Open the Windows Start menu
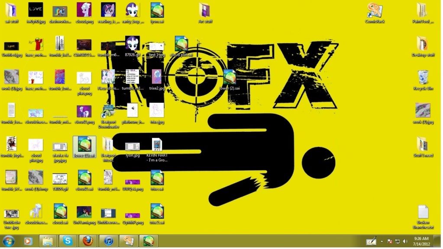443x249 pixels. pyautogui.click(x=9, y=241)
